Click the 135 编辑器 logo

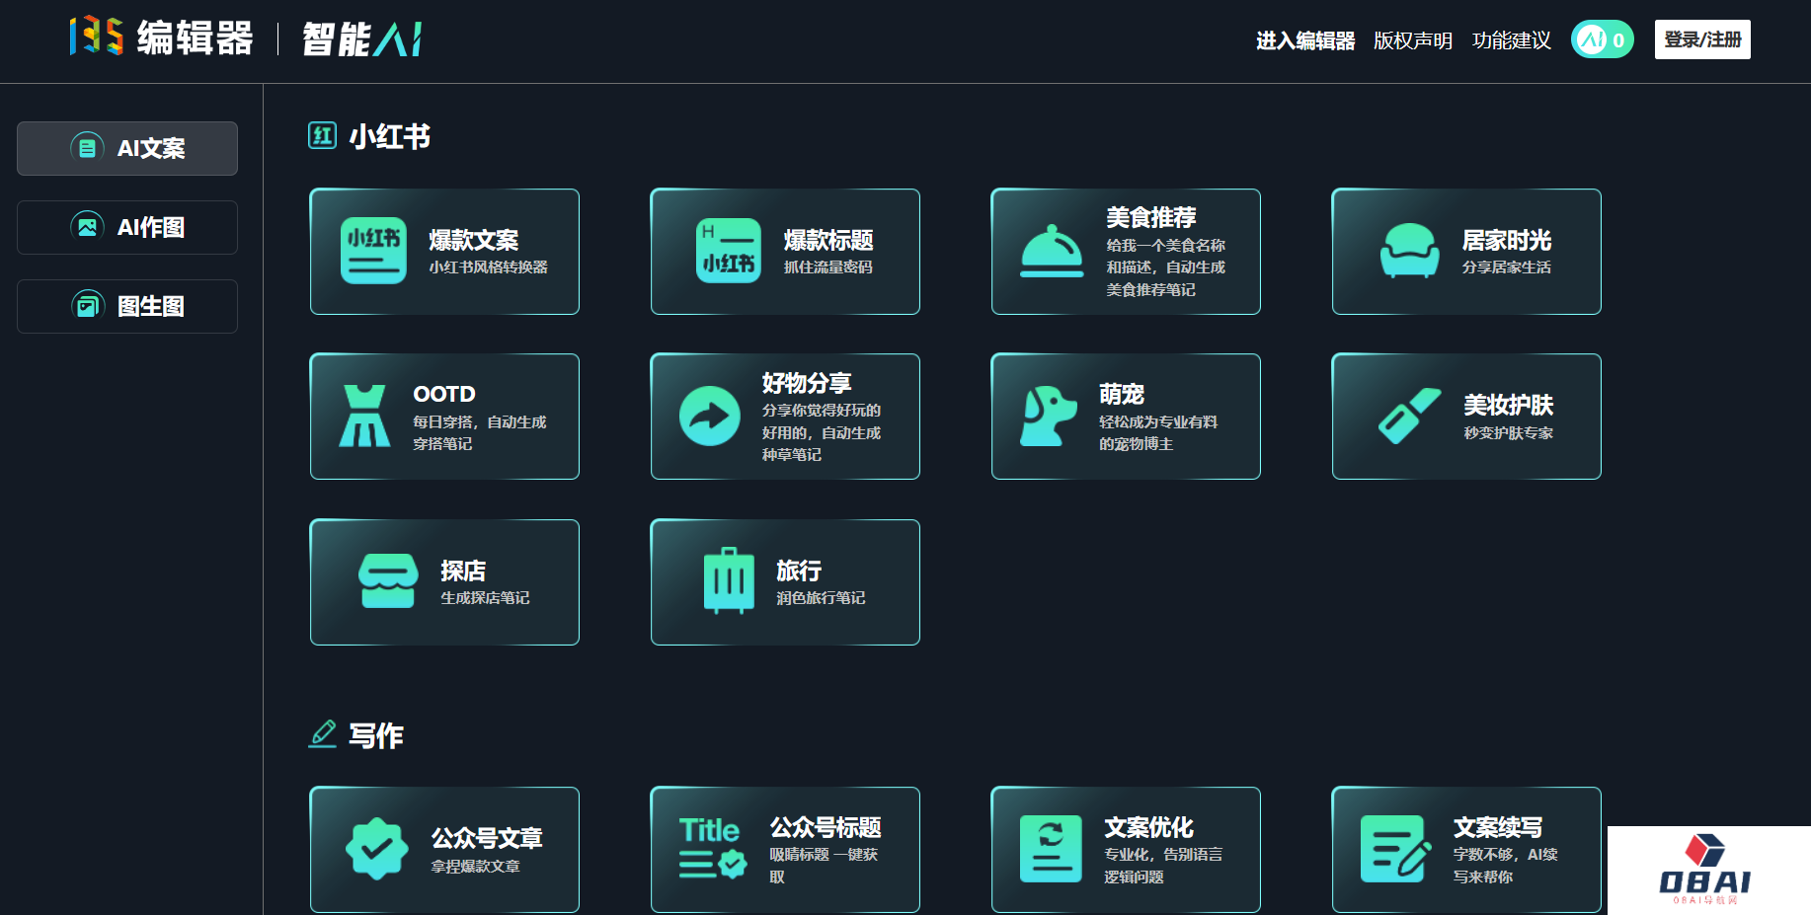click(162, 38)
